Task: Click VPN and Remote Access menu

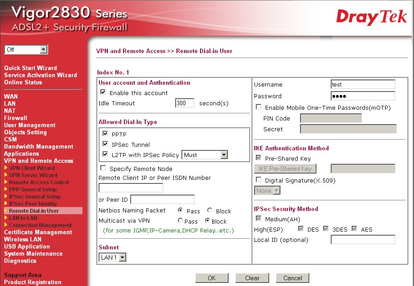Action: click(39, 161)
